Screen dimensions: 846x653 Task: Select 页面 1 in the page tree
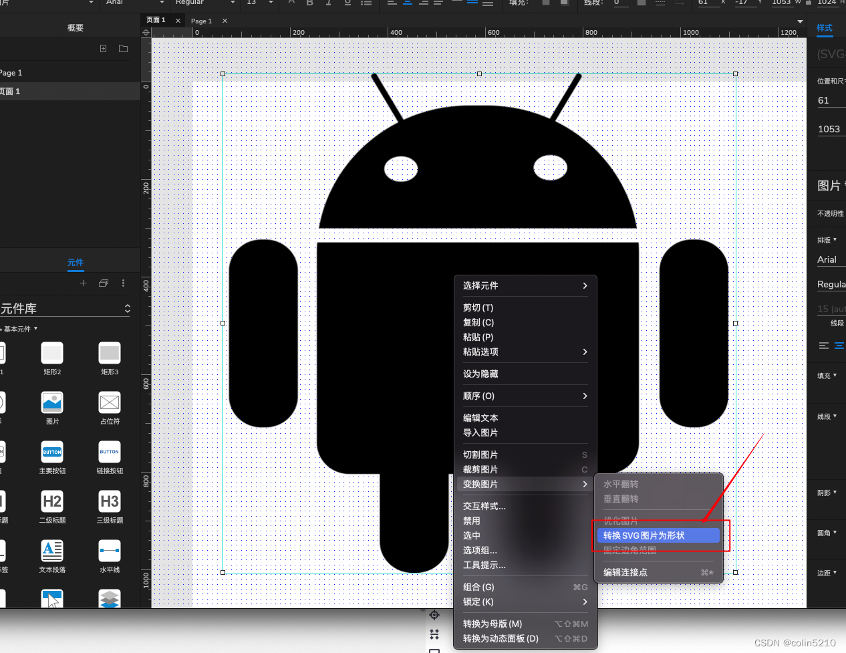[x=70, y=92]
